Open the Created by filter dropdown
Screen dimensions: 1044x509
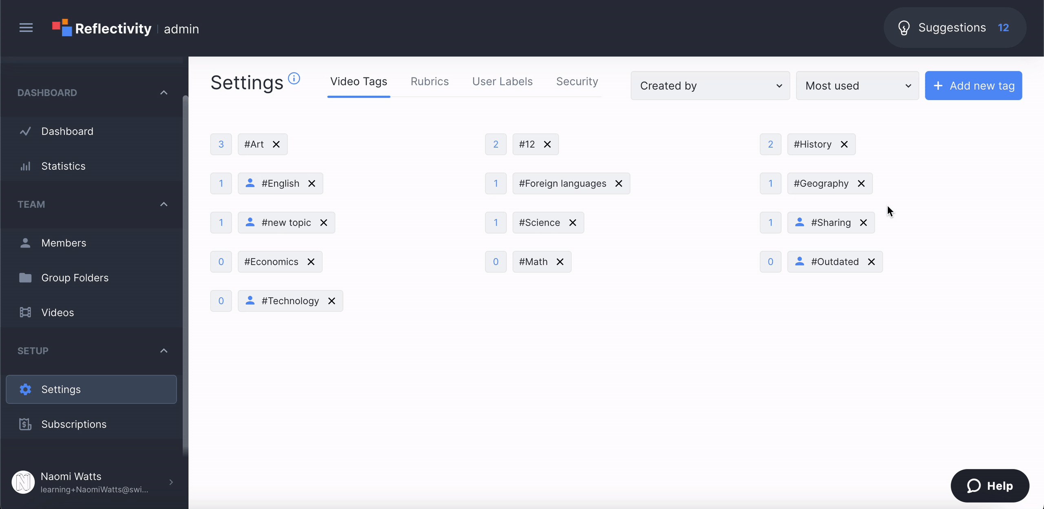point(710,85)
